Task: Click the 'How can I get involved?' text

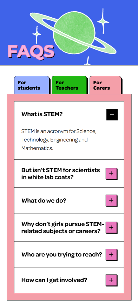Action: (x=54, y=280)
